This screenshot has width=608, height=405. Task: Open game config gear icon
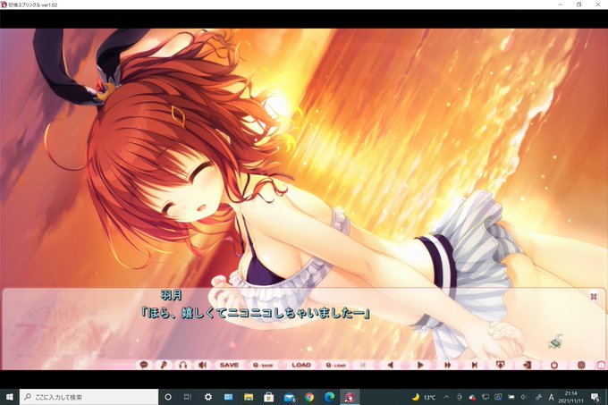point(581,365)
